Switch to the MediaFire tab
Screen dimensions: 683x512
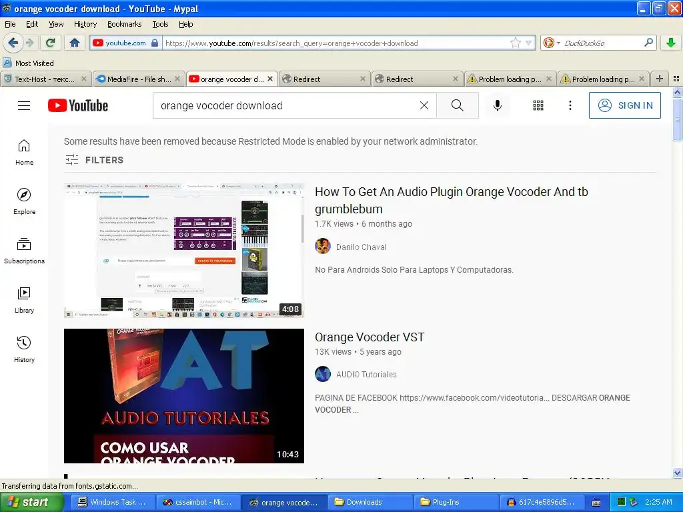click(x=135, y=79)
